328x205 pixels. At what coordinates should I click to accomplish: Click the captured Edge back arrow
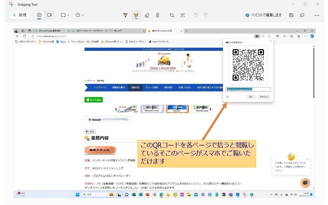tap(18, 36)
